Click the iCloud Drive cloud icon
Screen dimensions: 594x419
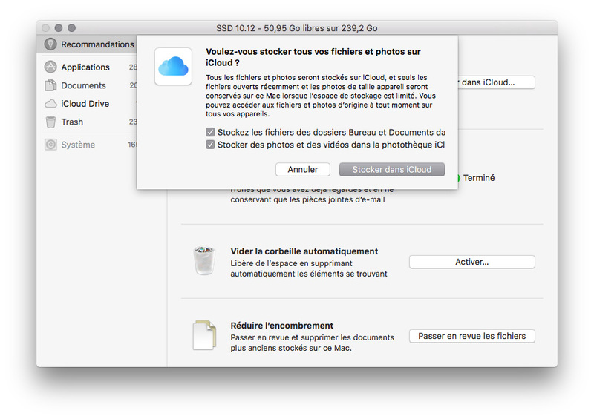pos(50,104)
